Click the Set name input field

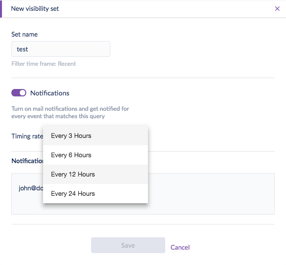pyautogui.click(x=61, y=49)
